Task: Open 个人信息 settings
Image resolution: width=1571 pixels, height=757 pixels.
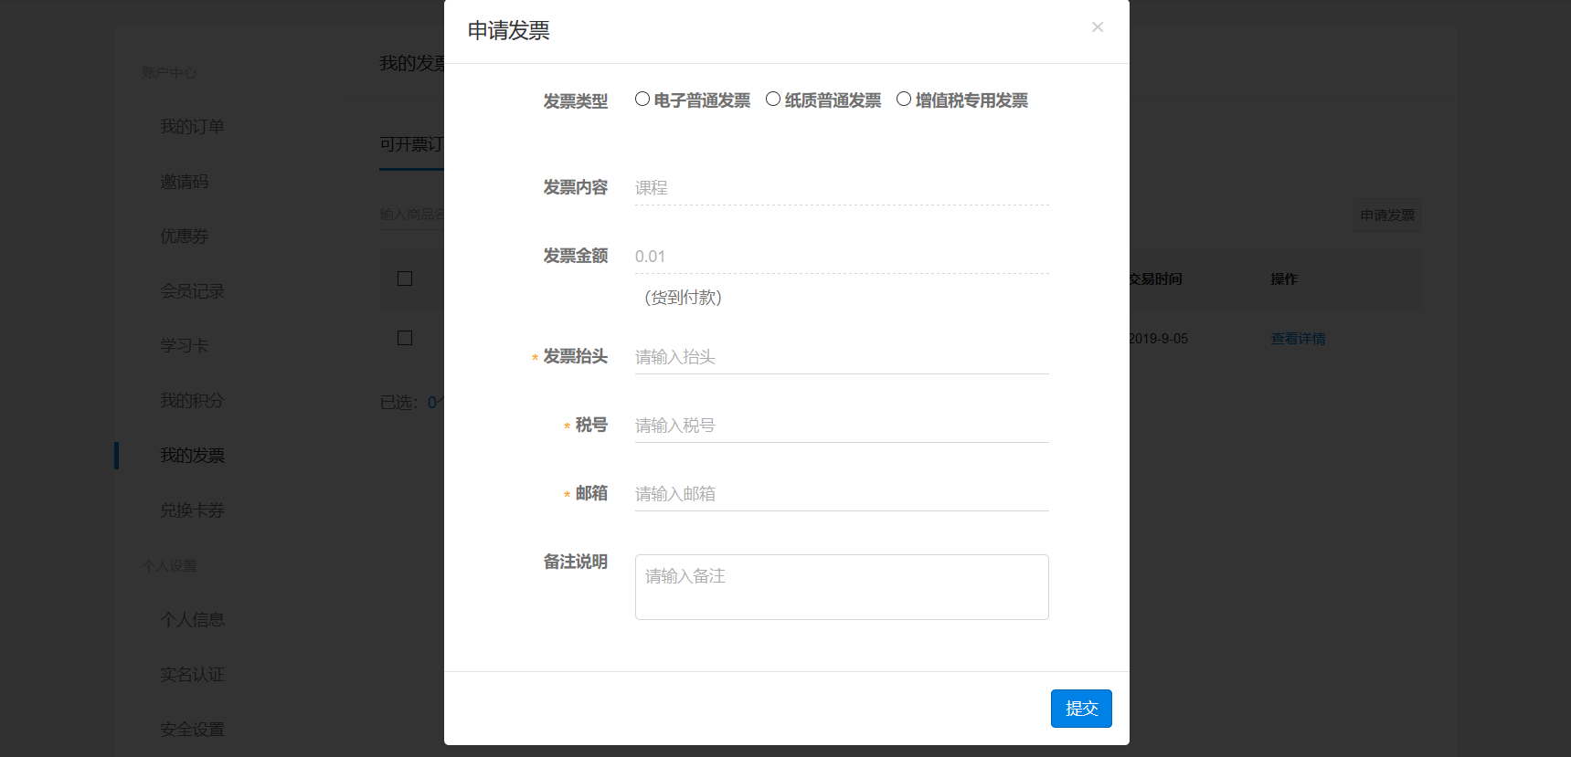Action: click(192, 620)
